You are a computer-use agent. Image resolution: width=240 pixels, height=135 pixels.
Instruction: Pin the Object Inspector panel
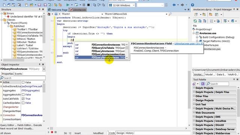(x=39, y=64)
